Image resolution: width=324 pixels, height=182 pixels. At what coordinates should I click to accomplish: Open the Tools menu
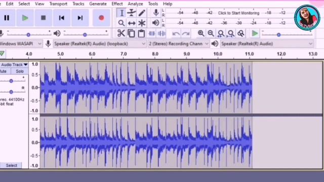click(x=153, y=4)
